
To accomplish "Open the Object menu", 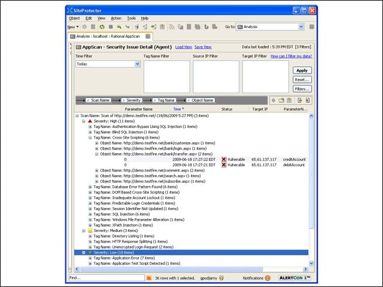I will [74, 19].
